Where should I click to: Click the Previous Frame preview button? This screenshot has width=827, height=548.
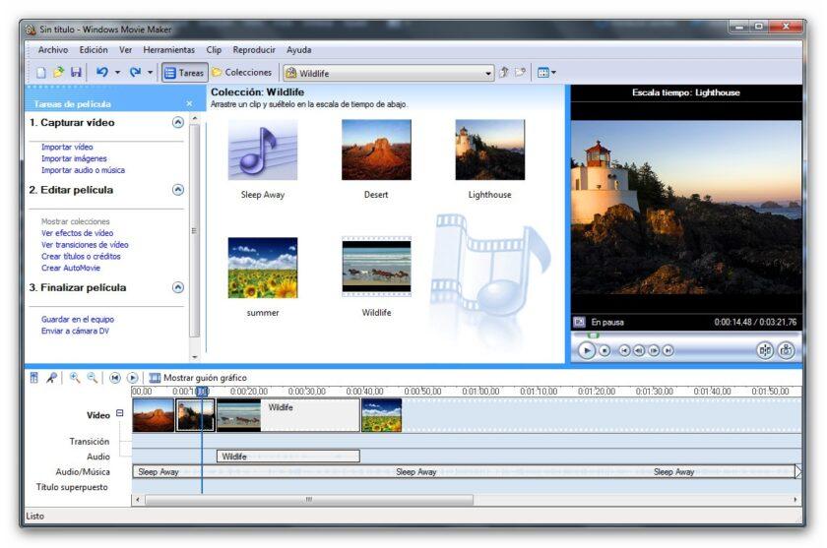tap(639, 350)
